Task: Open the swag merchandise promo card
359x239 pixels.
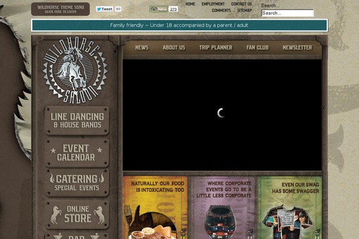Action: click(290, 207)
